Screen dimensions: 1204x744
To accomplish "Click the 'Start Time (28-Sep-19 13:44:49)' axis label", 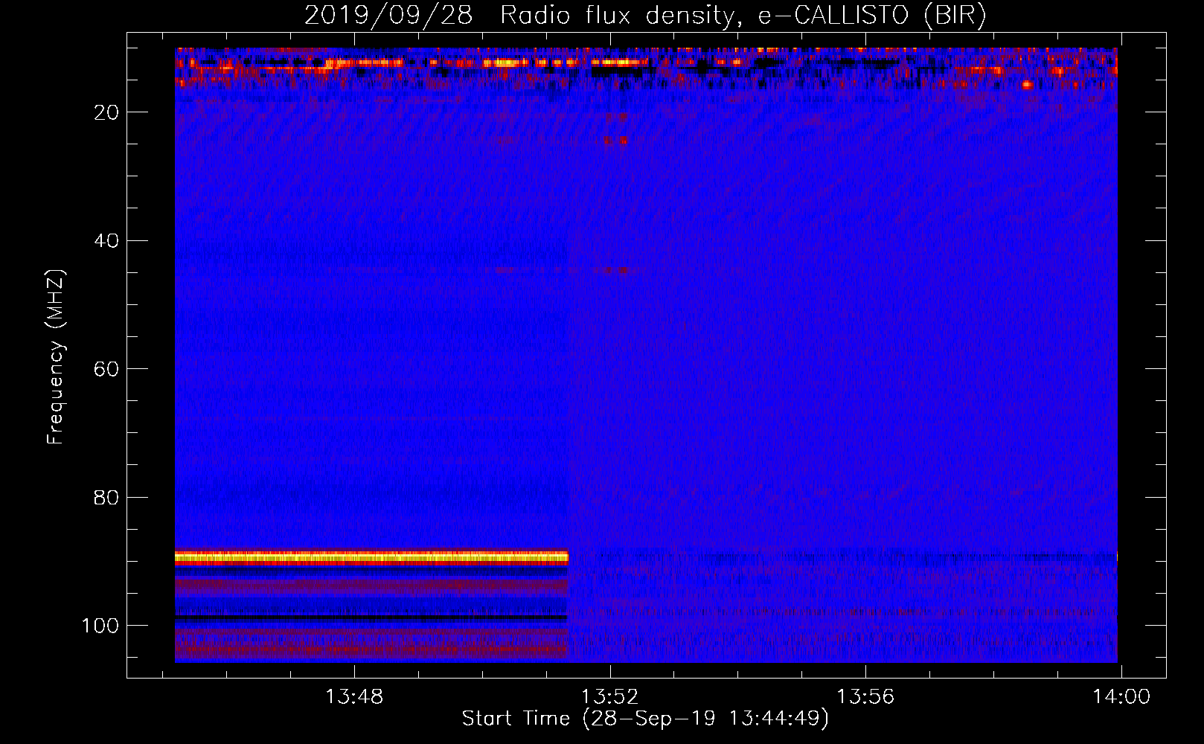I will click(645, 719).
